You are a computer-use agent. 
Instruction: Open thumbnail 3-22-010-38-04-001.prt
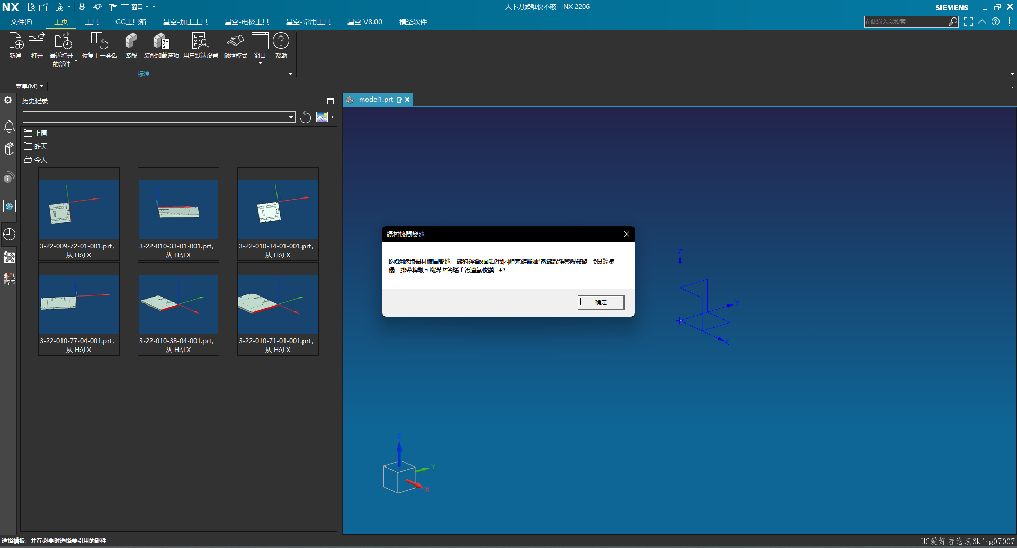point(179,309)
